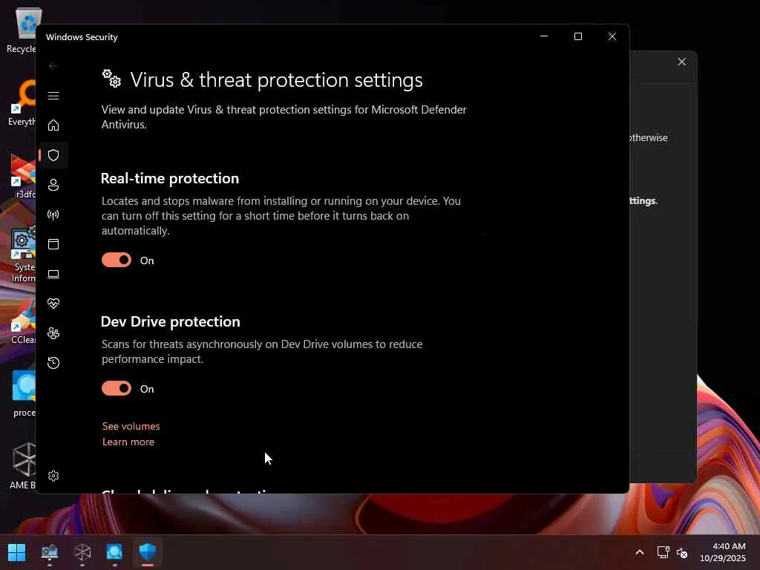Click the Windows Security title text
The image size is (760, 570).
(x=82, y=37)
